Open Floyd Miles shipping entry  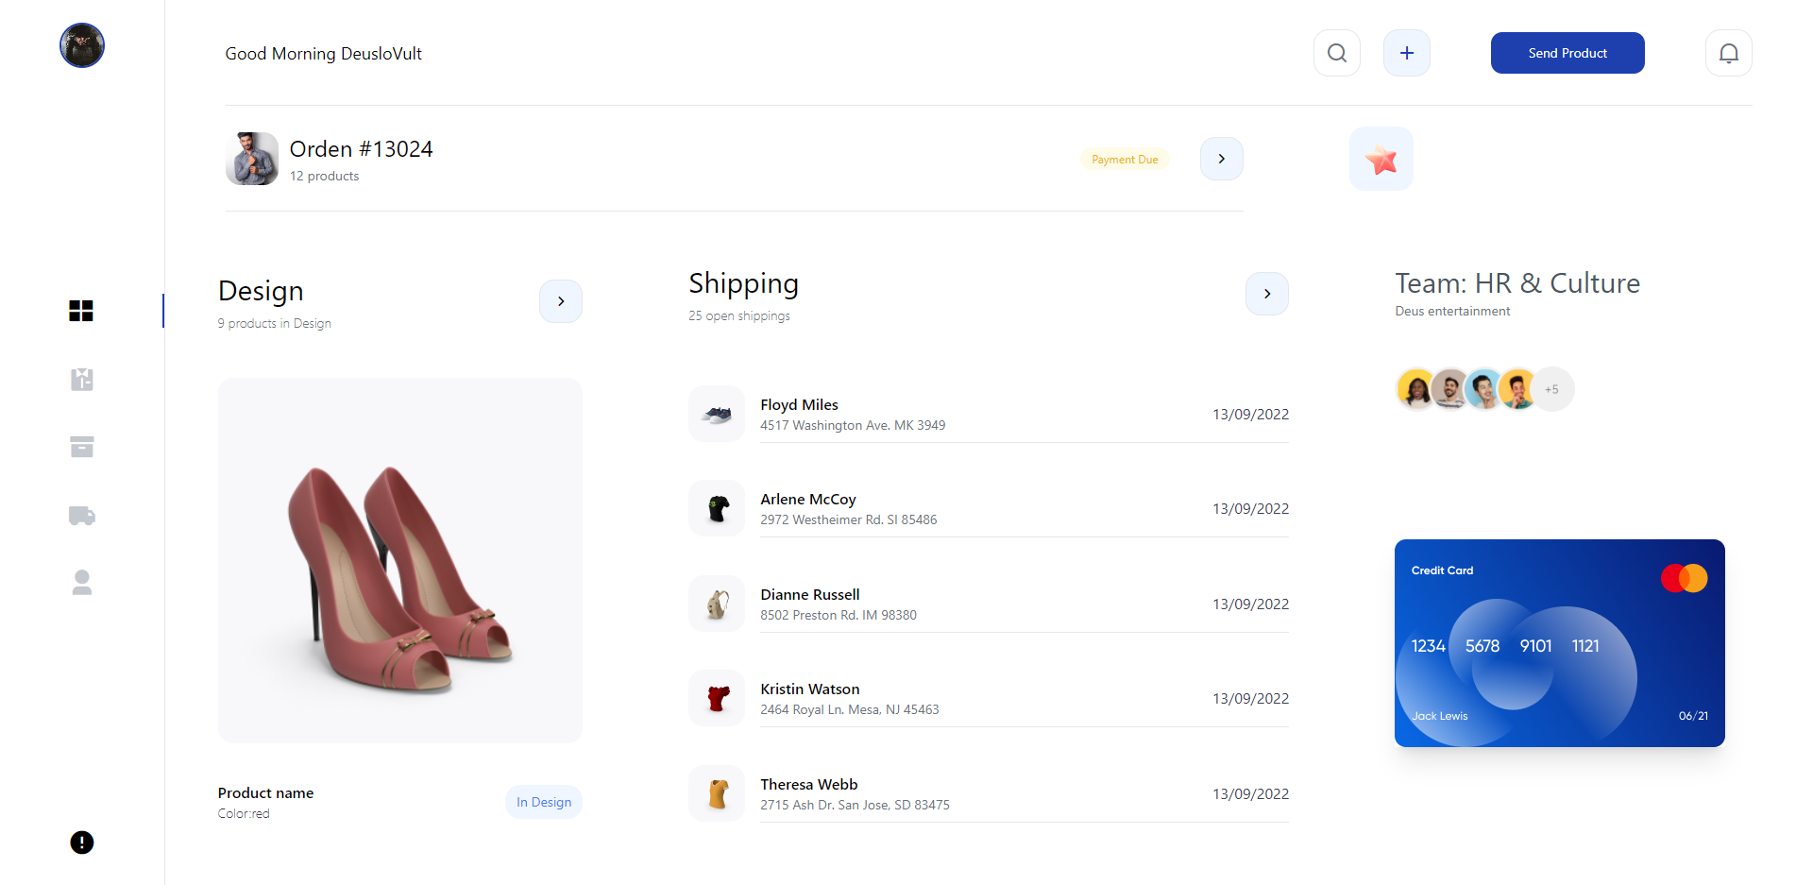[989, 414]
